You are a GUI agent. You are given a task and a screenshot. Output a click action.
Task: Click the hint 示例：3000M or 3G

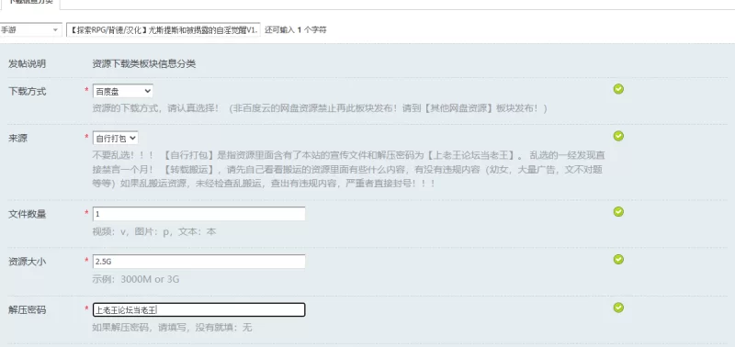pyautogui.click(x=136, y=280)
